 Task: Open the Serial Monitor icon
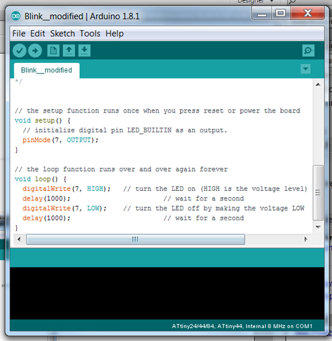coord(308,50)
